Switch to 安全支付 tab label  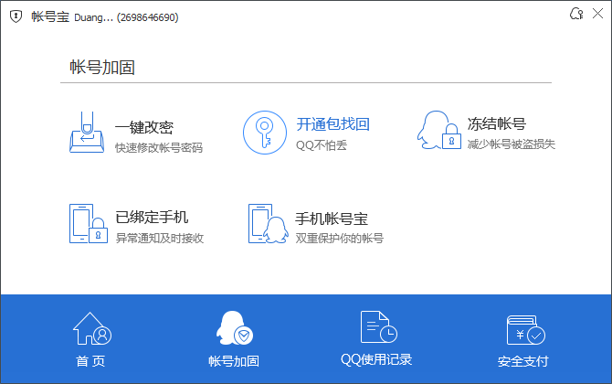[x=523, y=361]
